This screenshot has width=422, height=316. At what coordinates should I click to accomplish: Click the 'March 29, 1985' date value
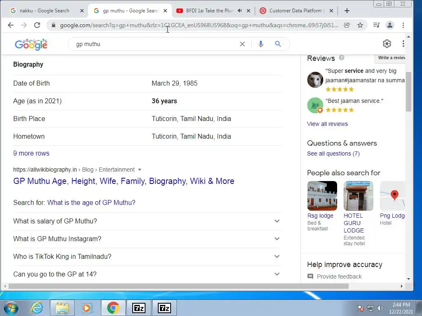click(x=174, y=83)
